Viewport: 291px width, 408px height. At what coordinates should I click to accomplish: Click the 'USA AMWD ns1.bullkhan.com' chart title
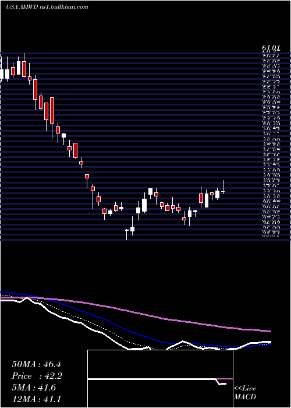point(47,7)
